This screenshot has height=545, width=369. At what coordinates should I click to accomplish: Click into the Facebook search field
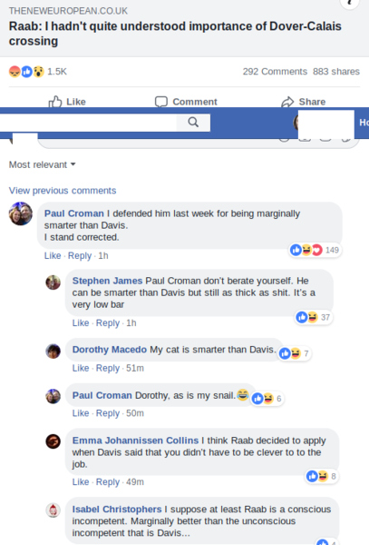89,123
